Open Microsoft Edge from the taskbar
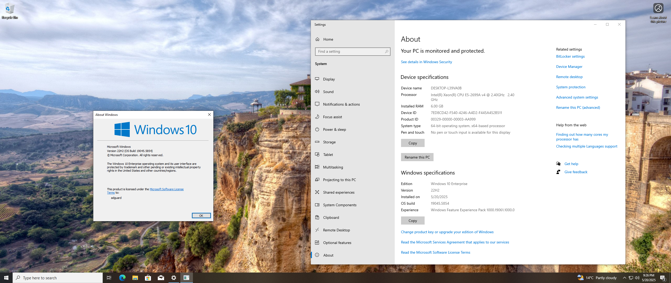The width and height of the screenshot is (671, 283). click(x=122, y=278)
